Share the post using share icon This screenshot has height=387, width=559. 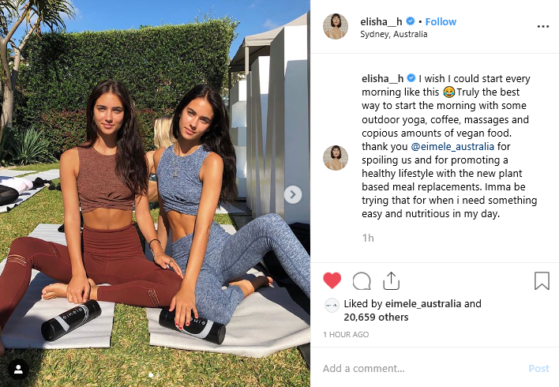click(391, 280)
